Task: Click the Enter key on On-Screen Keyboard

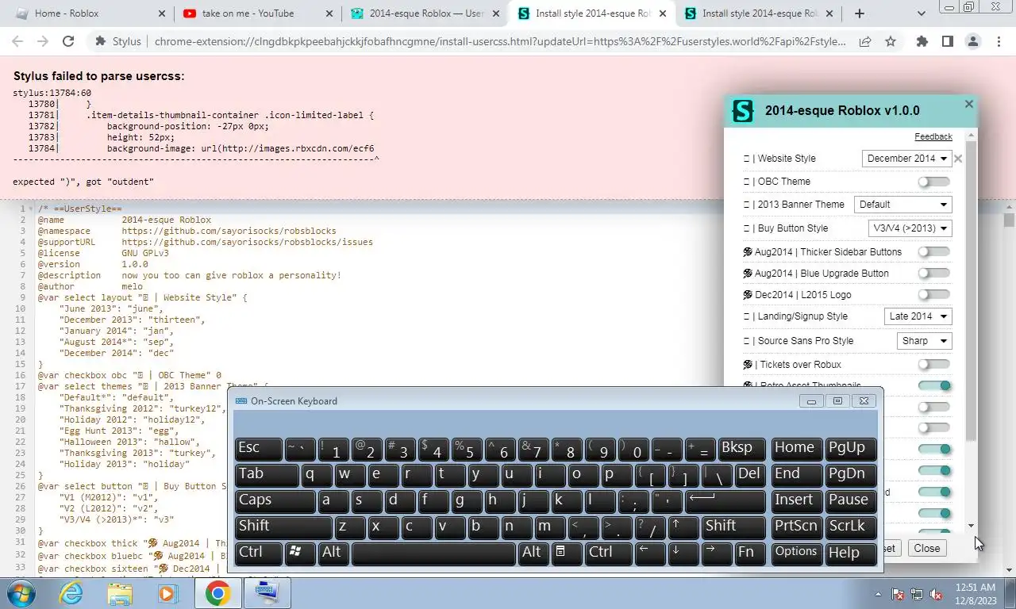Action: (x=725, y=500)
